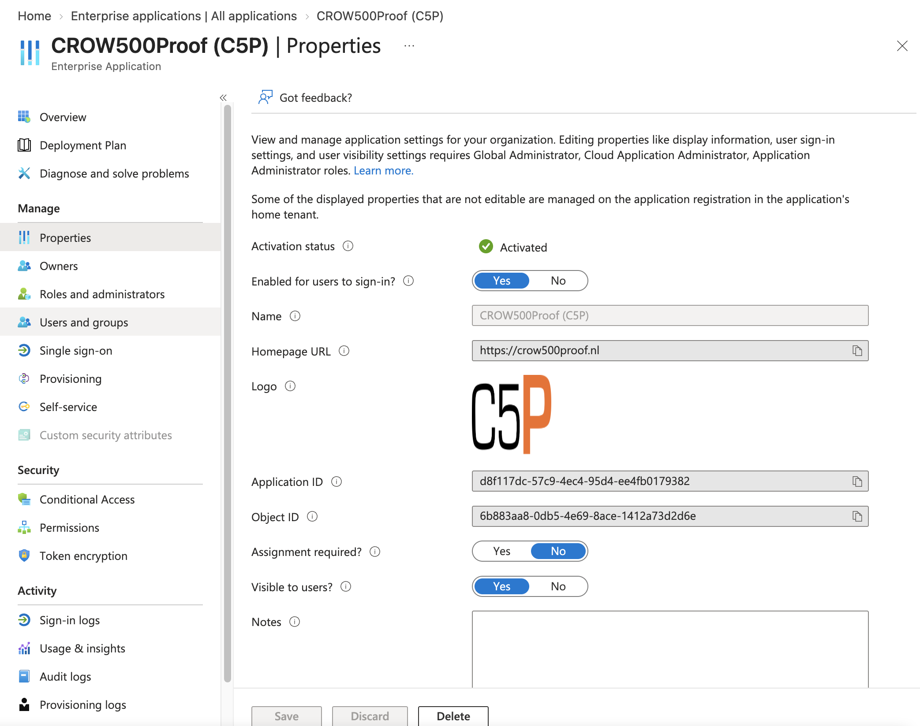Click the Learn more link

coord(383,170)
